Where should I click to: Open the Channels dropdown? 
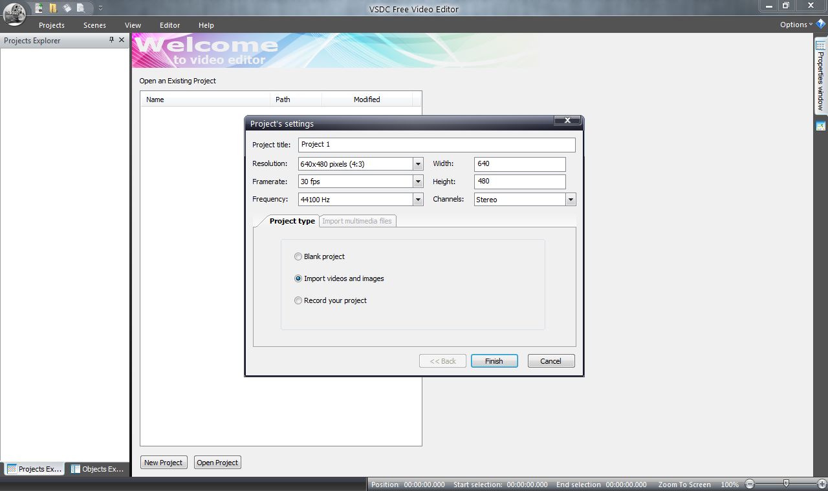tap(571, 200)
